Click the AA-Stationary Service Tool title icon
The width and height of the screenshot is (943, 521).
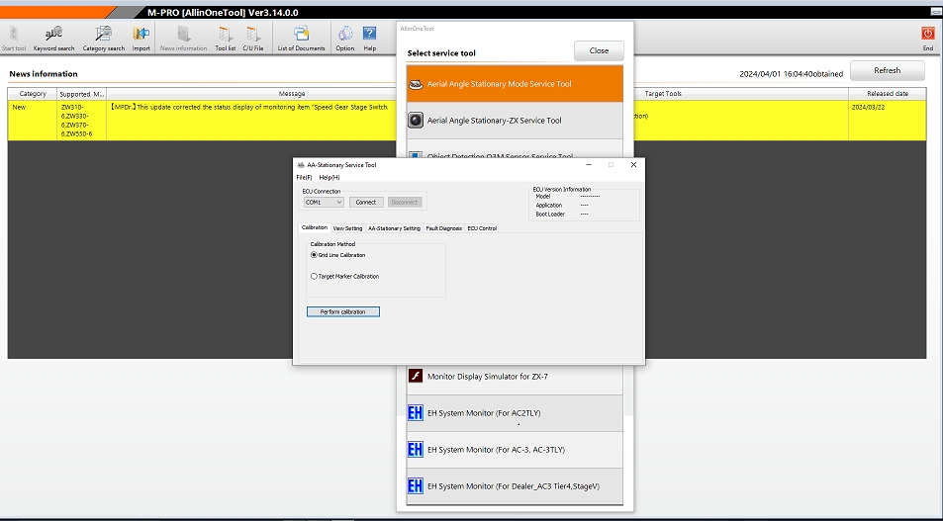(301, 165)
